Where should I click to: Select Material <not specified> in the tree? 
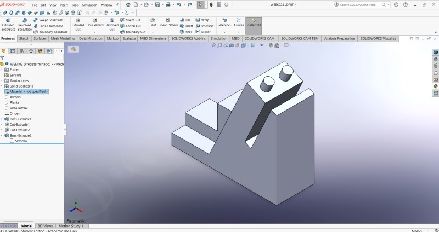click(26, 91)
